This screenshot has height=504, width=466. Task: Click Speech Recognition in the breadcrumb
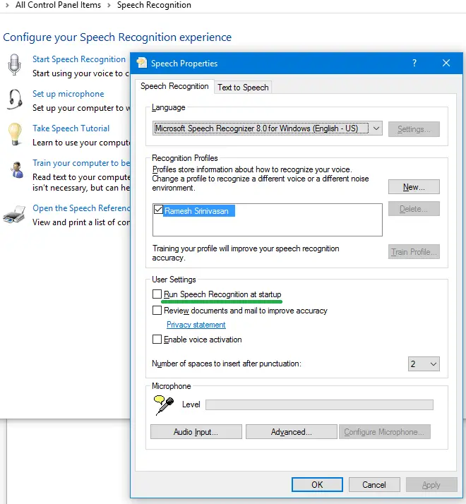click(154, 5)
